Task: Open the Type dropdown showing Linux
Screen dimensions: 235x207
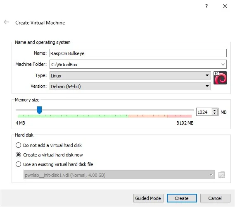Action: coord(130,75)
